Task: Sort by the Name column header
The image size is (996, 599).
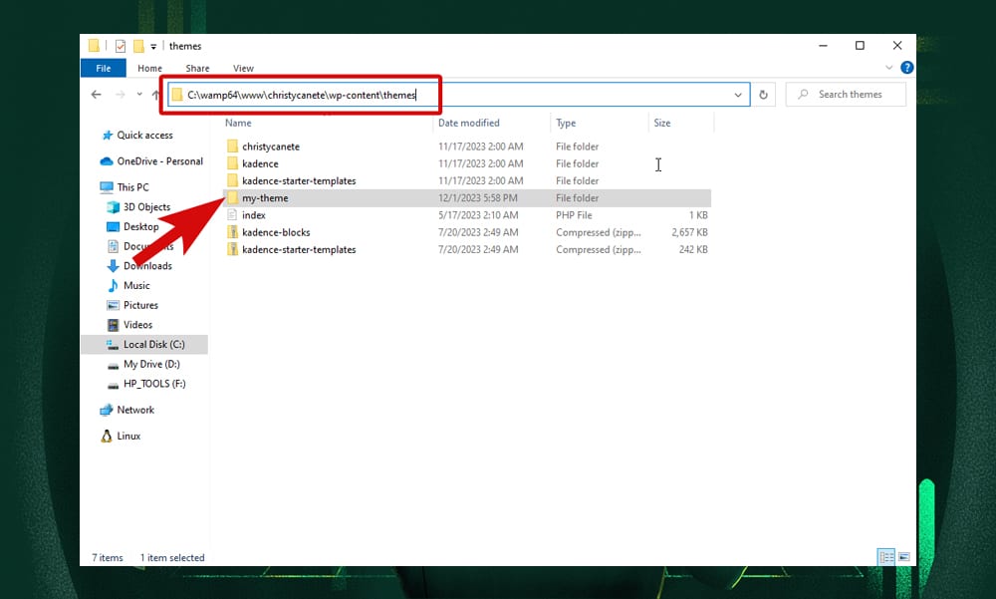Action: (239, 123)
